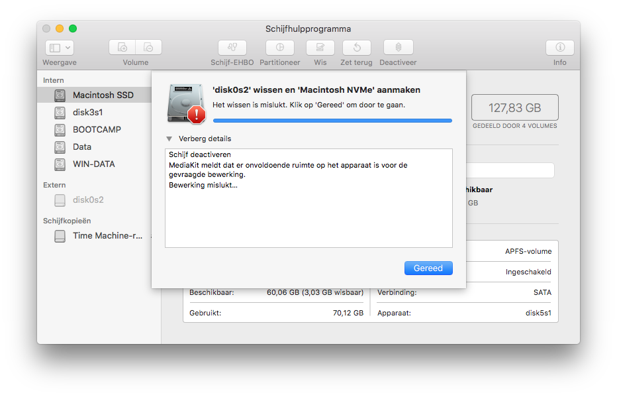Click the 'Gebruikt' 70,12 GB value
The width and height of the screenshot is (617, 397).
[348, 313]
